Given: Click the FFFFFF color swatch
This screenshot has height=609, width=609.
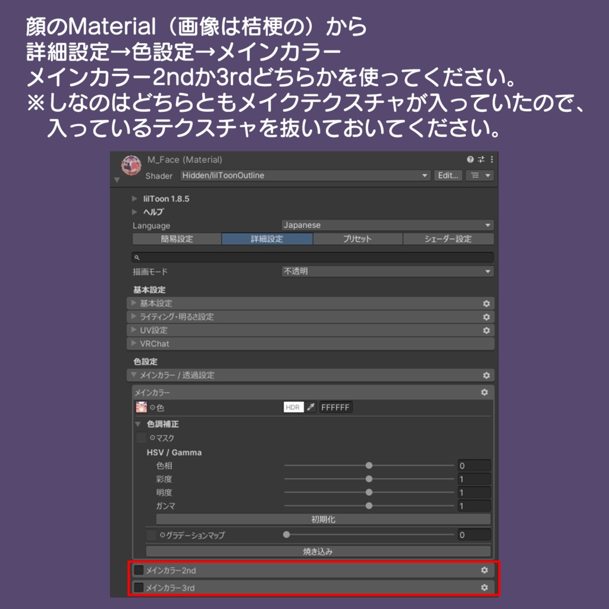Looking at the screenshot, I should tap(335, 407).
